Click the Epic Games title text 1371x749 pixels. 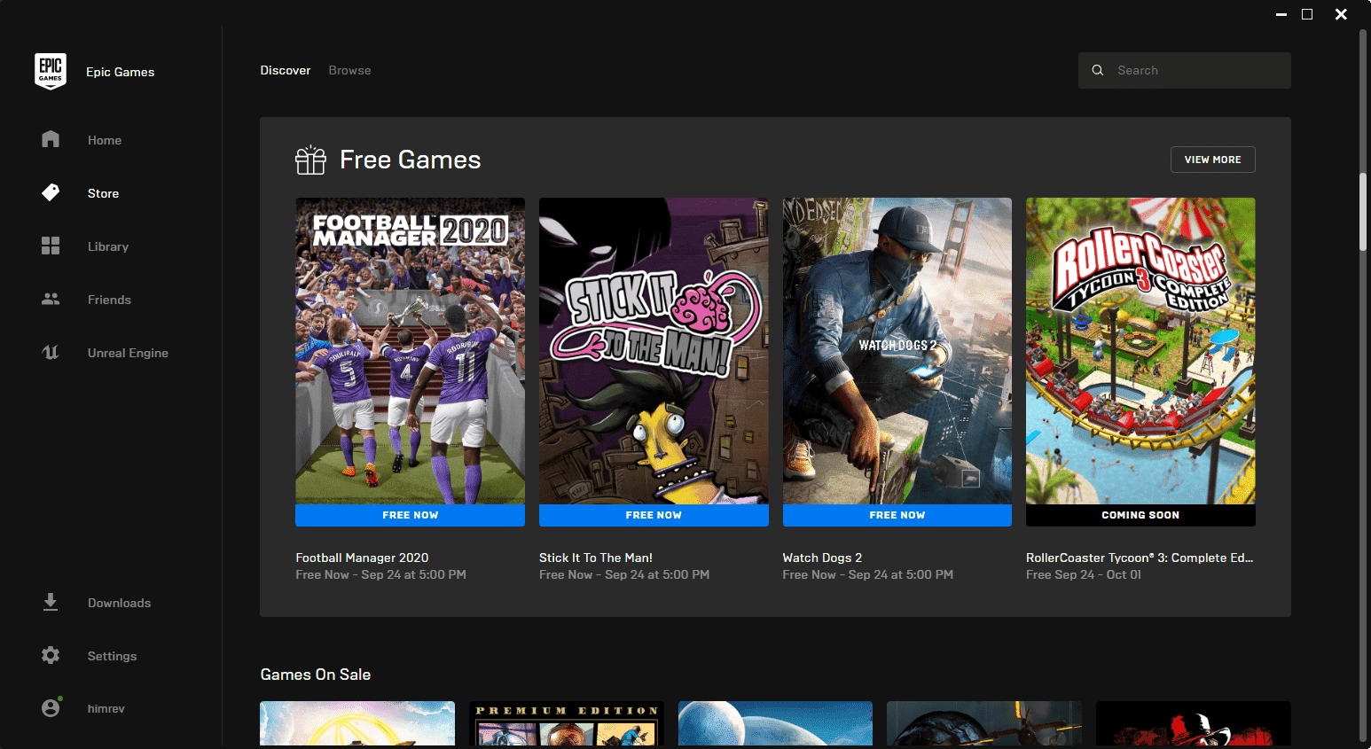[120, 72]
